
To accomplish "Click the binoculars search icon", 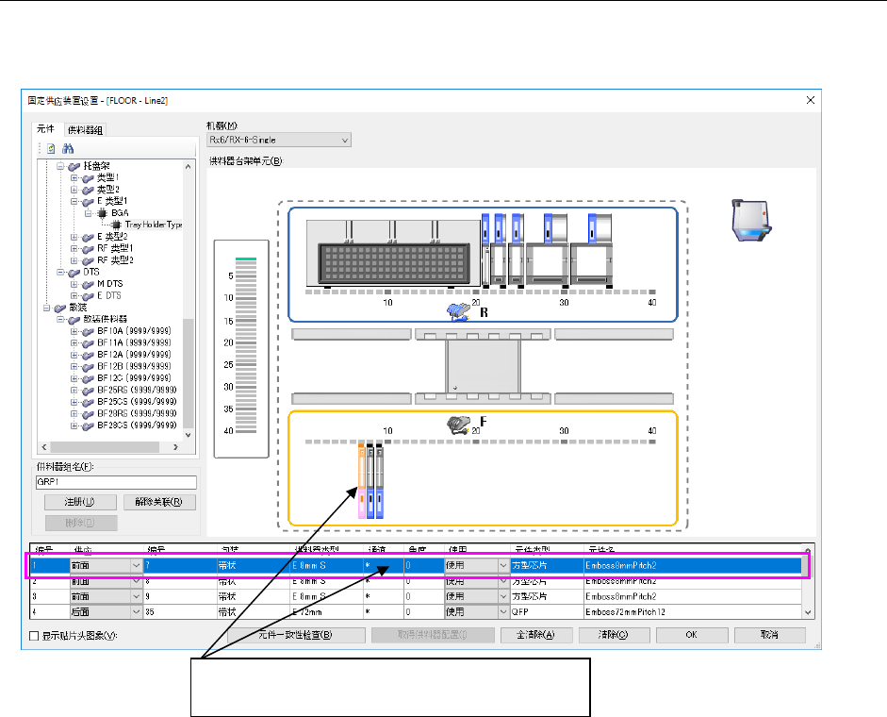I will tap(67, 148).
